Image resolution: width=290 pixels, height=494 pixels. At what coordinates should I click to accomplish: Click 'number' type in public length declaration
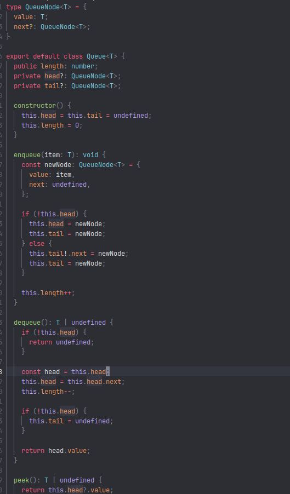[x=83, y=66]
